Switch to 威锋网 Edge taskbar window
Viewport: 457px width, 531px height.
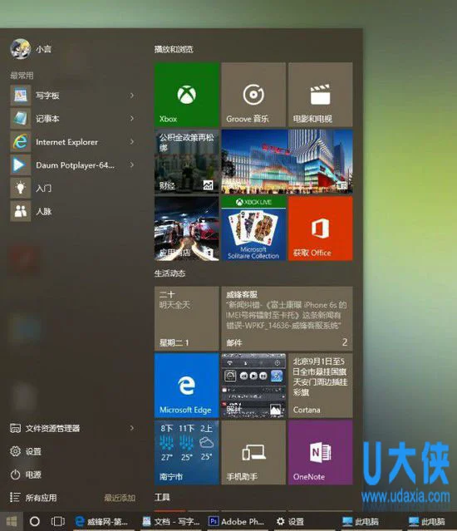tap(102, 521)
